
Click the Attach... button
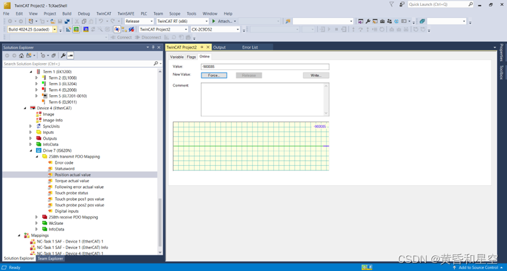[224, 21]
